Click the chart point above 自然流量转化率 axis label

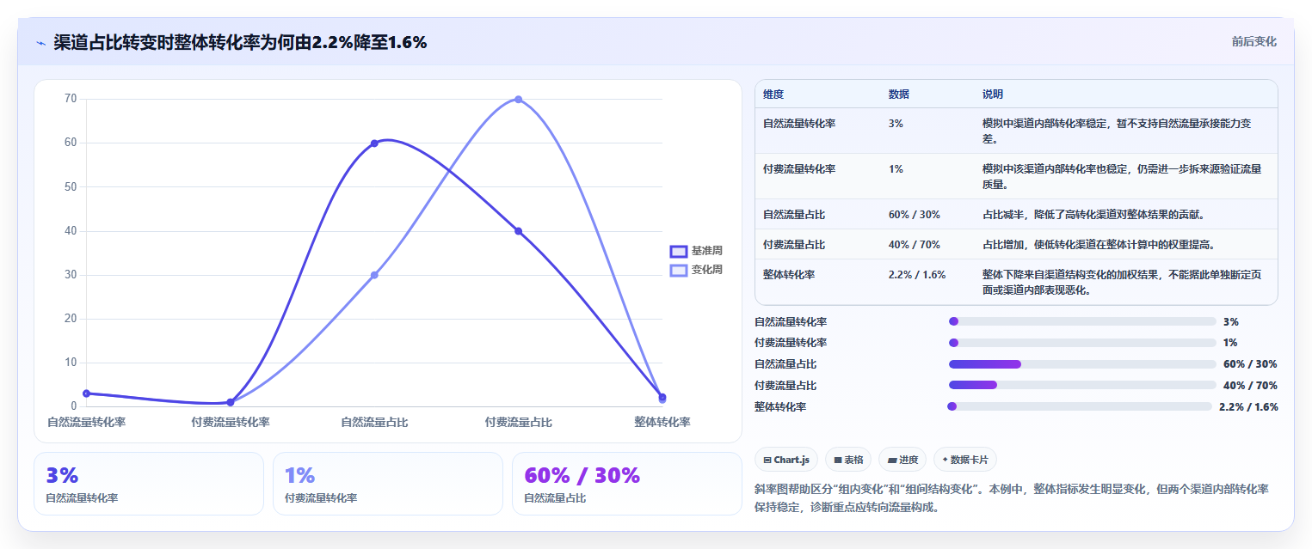(x=86, y=393)
